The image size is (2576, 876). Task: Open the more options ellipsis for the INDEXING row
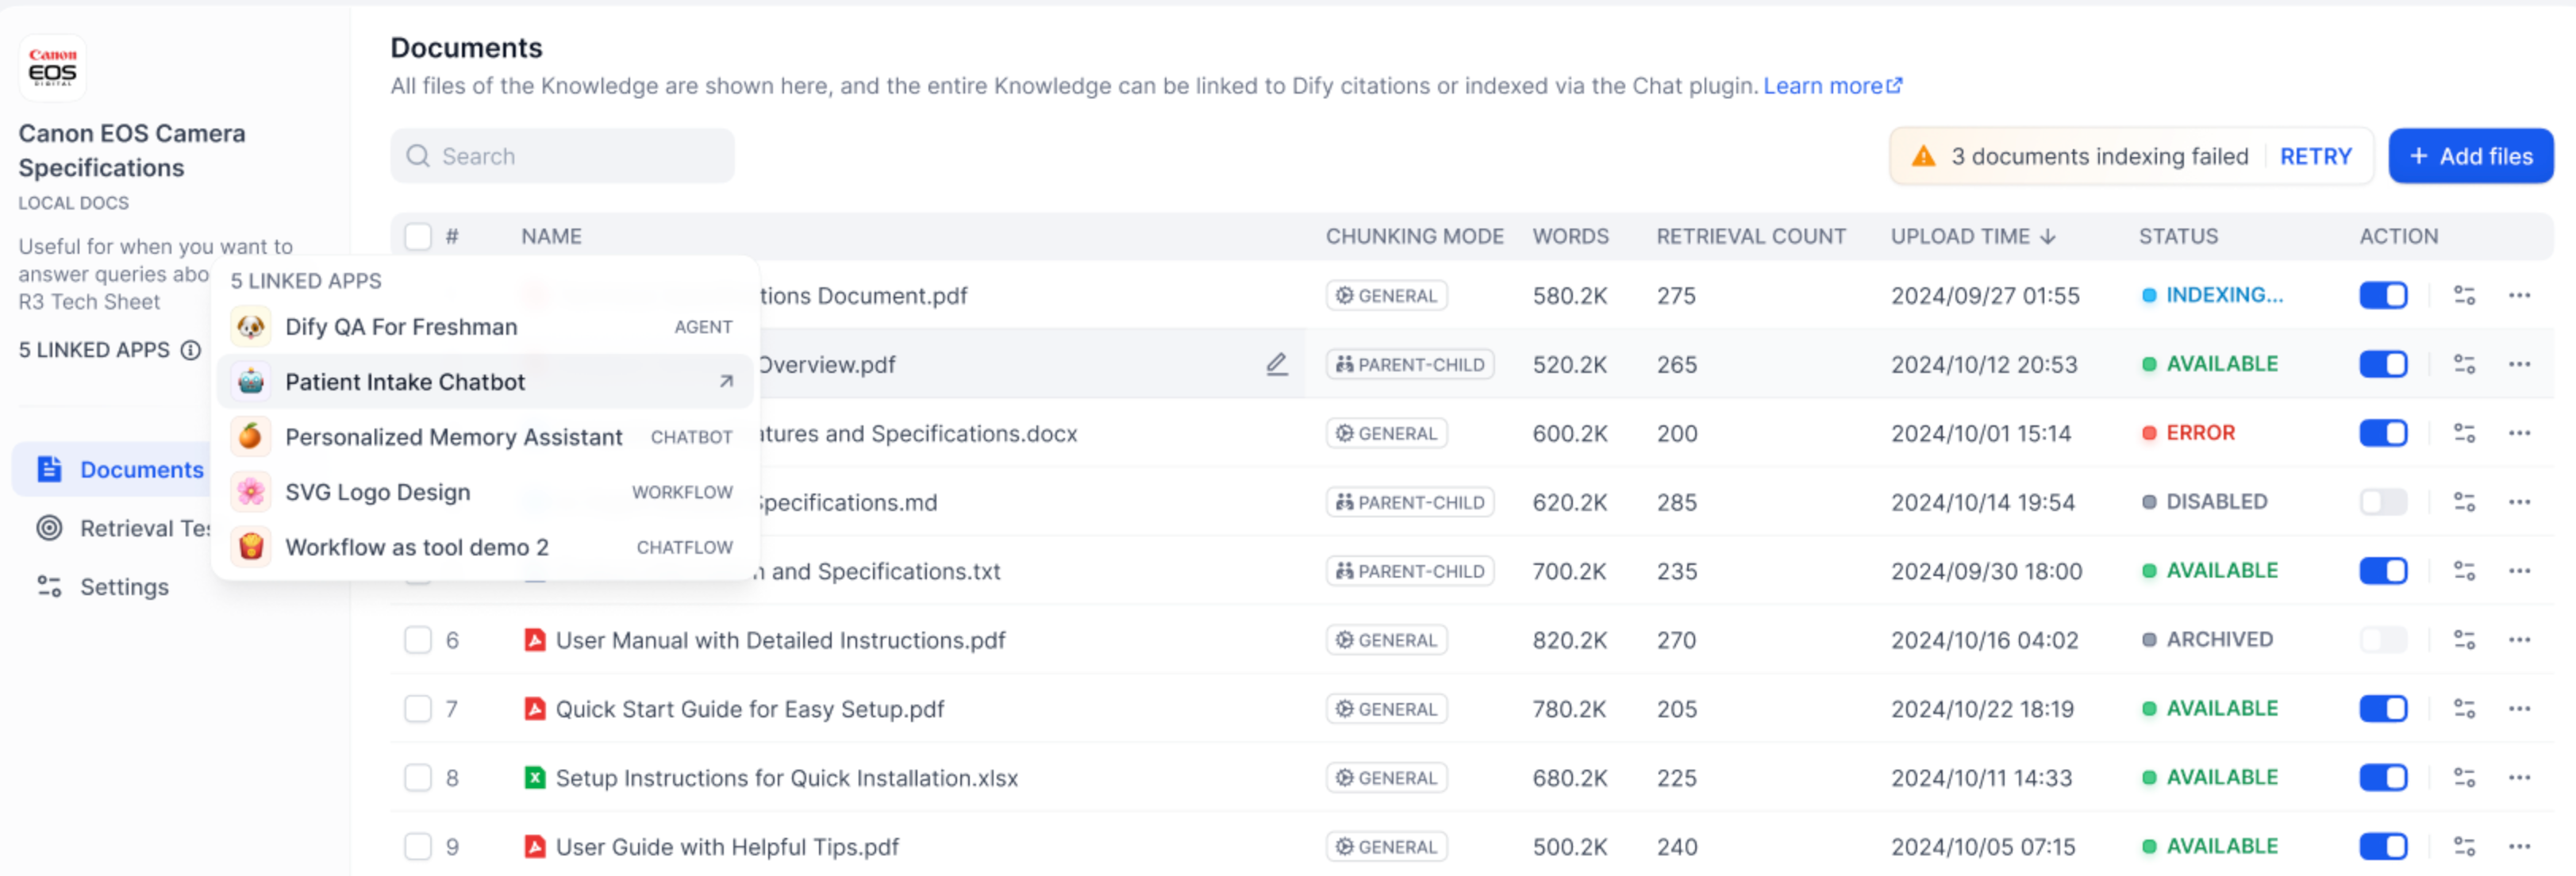click(x=2518, y=295)
